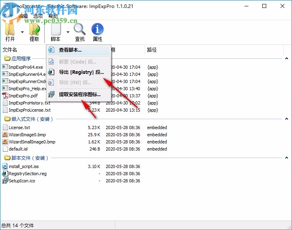Click the SetupIcon.ico file icon
292x230 pixels.
coord(5,180)
